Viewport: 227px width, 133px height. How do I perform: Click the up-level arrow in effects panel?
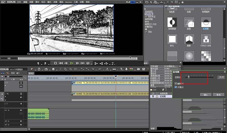tap(151, 2)
